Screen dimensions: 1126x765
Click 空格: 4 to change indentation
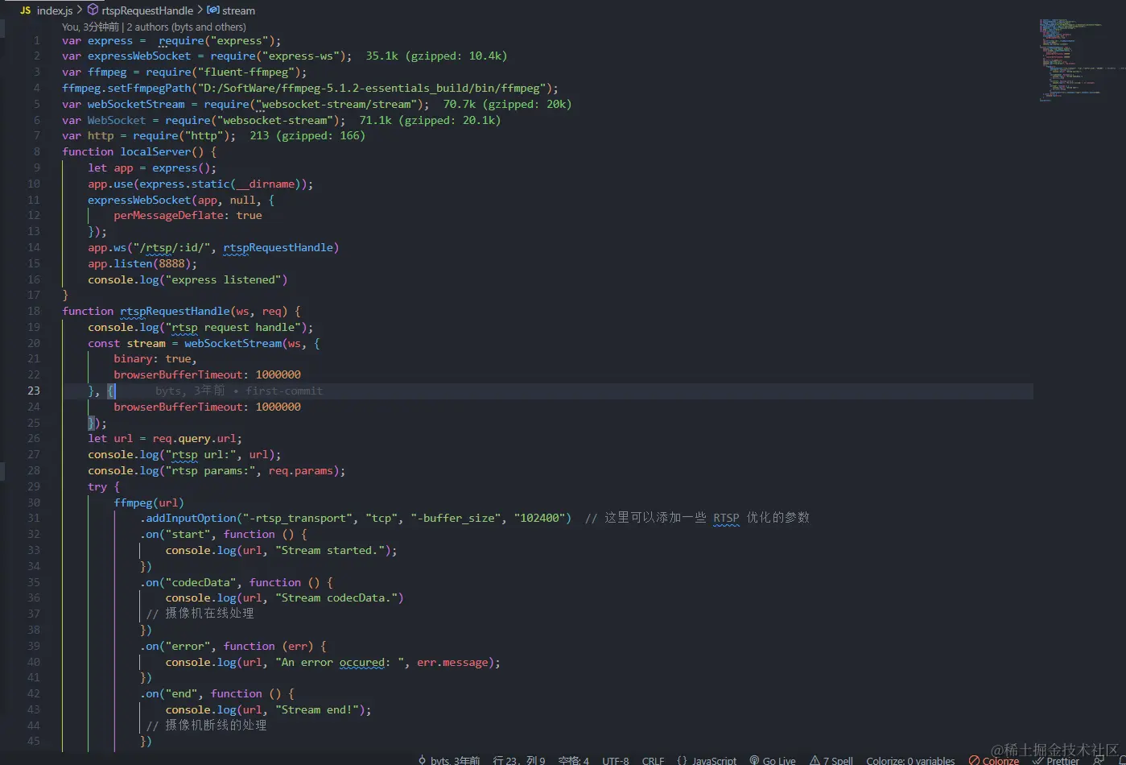tap(573, 759)
